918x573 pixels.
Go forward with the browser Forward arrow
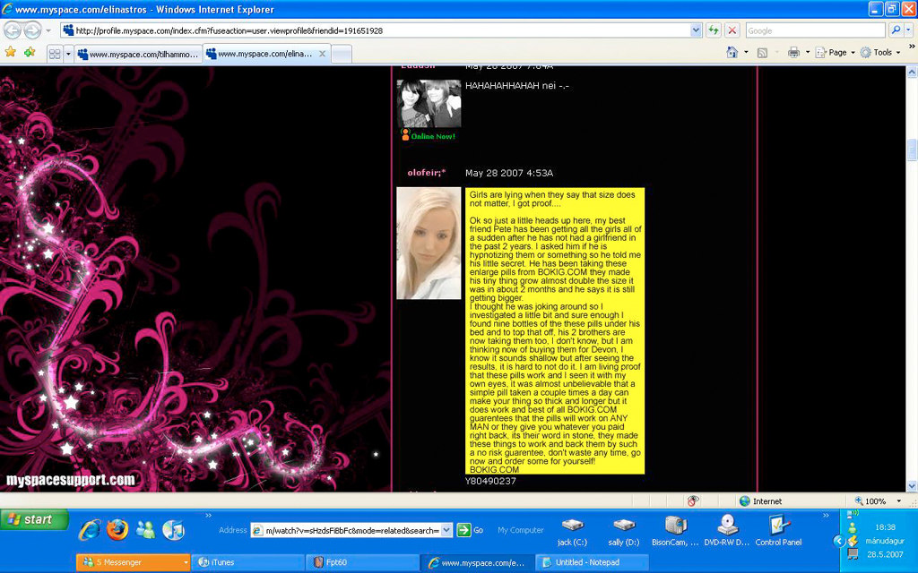tap(33, 30)
